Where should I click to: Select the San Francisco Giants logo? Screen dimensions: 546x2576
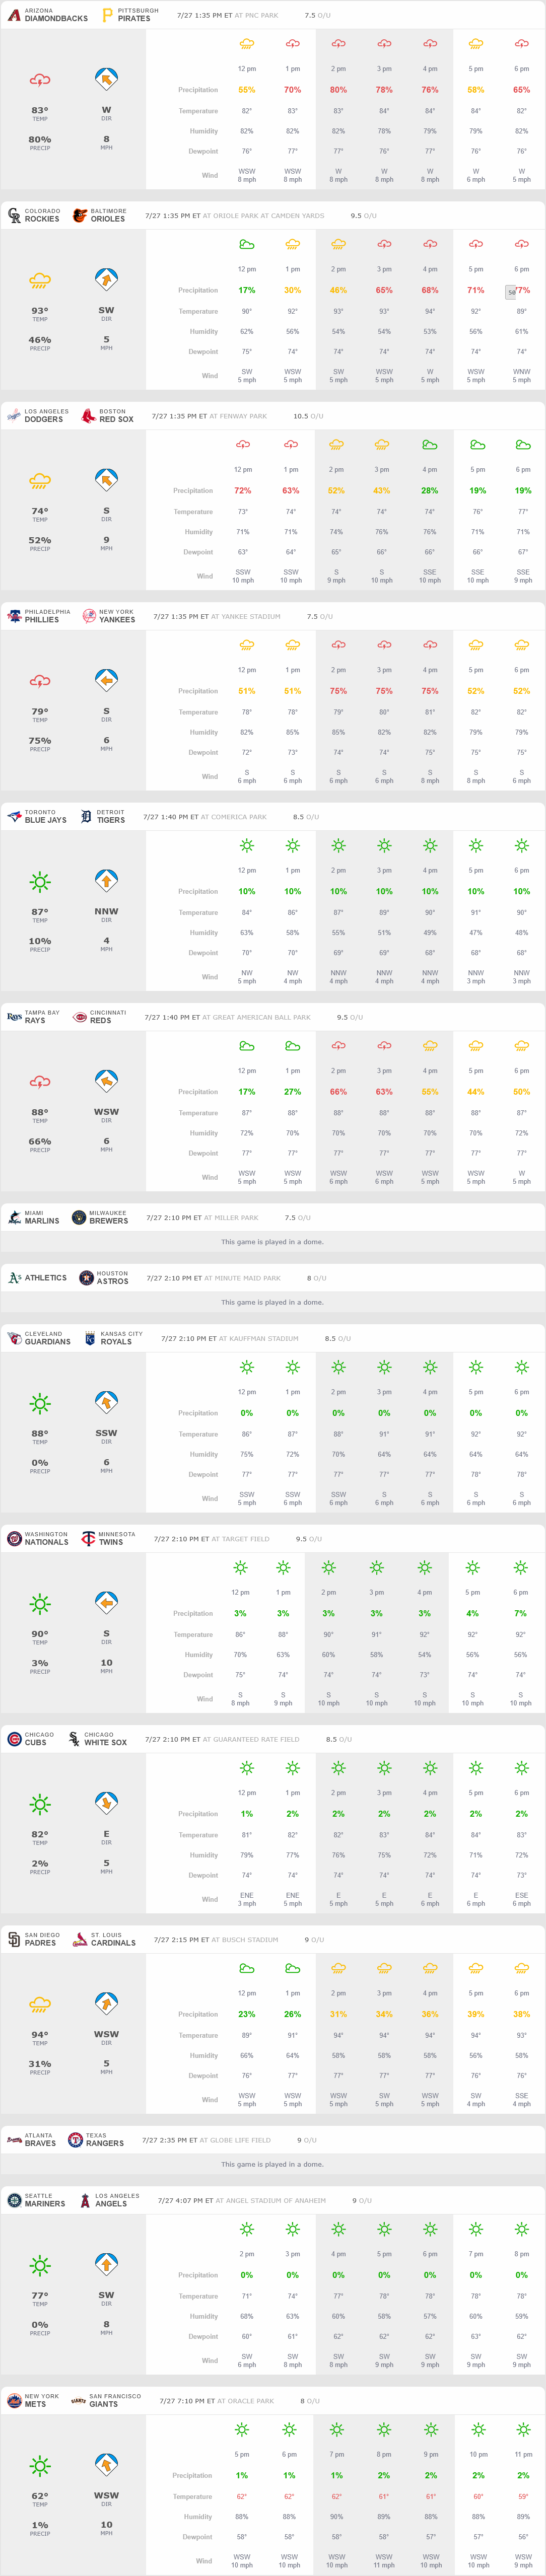click(x=78, y=2400)
